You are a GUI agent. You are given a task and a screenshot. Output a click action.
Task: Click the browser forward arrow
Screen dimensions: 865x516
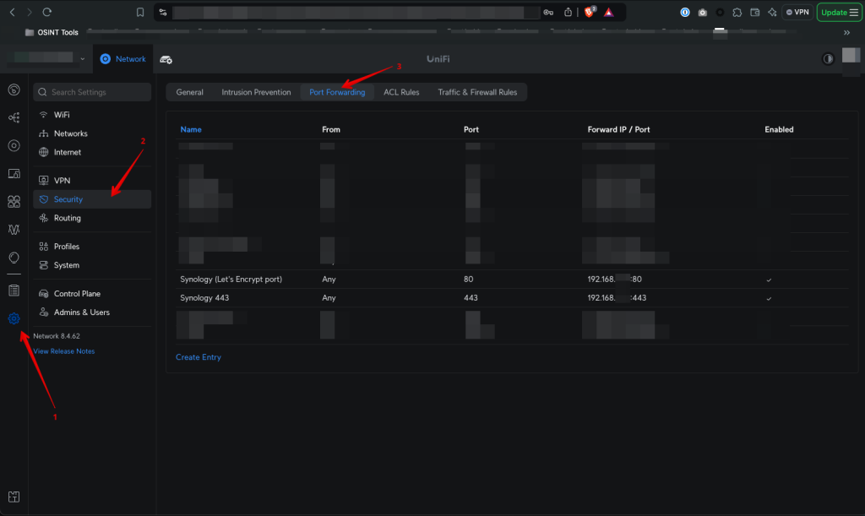click(30, 12)
